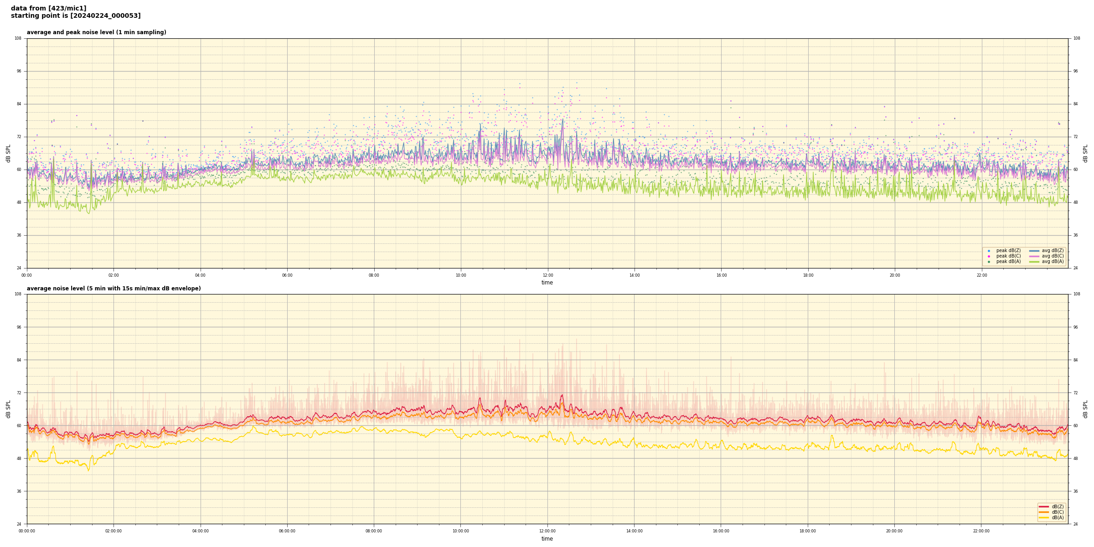Click the yellow dB(A) legend line in bottom chart

(1043, 517)
